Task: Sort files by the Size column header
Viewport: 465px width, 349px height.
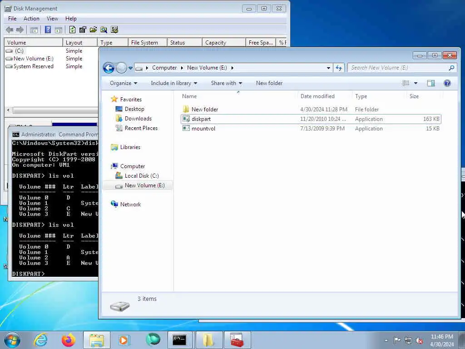Action: coord(425,96)
